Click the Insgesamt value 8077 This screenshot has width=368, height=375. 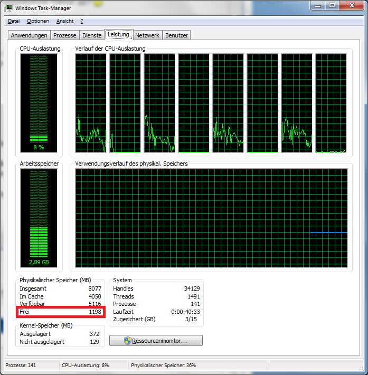(x=95, y=289)
